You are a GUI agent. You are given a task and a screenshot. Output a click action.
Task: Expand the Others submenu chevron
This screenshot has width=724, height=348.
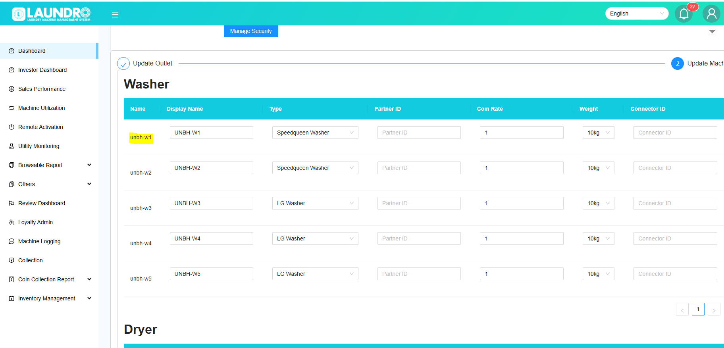coord(89,184)
